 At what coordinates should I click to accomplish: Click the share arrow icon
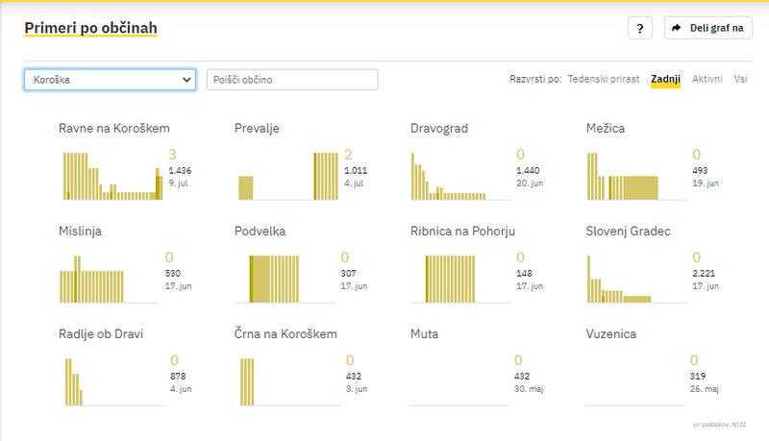(x=677, y=29)
